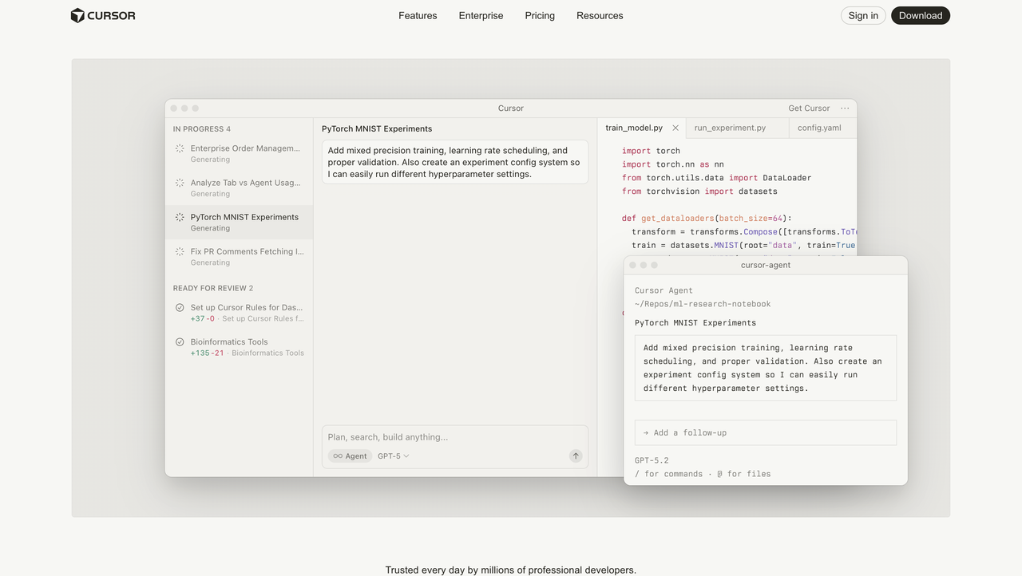The width and height of the screenshot is (1022, 576).
Task: Click the Download button
Action: (921, 15)
